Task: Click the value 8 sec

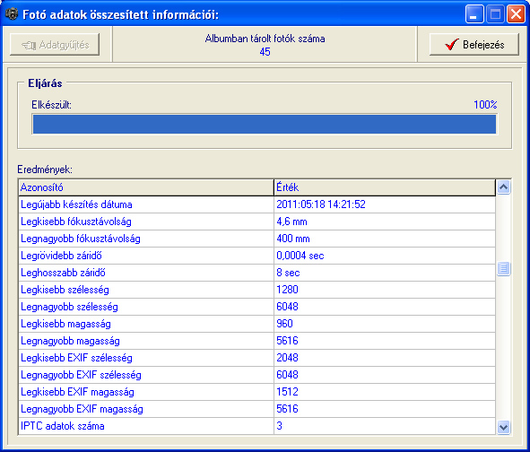Action: point(288,273)
